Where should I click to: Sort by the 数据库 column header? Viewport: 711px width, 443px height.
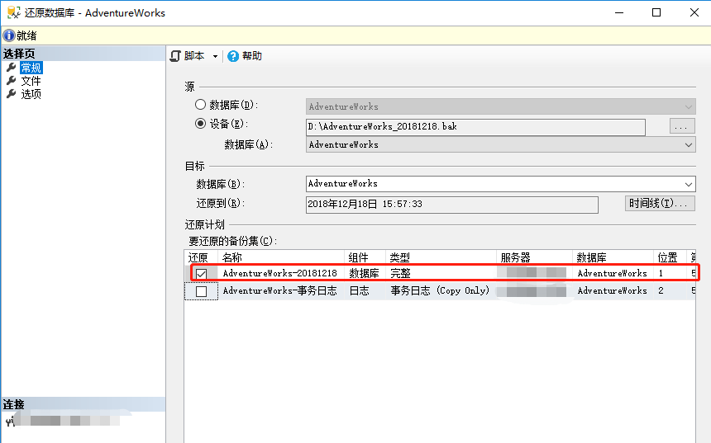point(613,257)
